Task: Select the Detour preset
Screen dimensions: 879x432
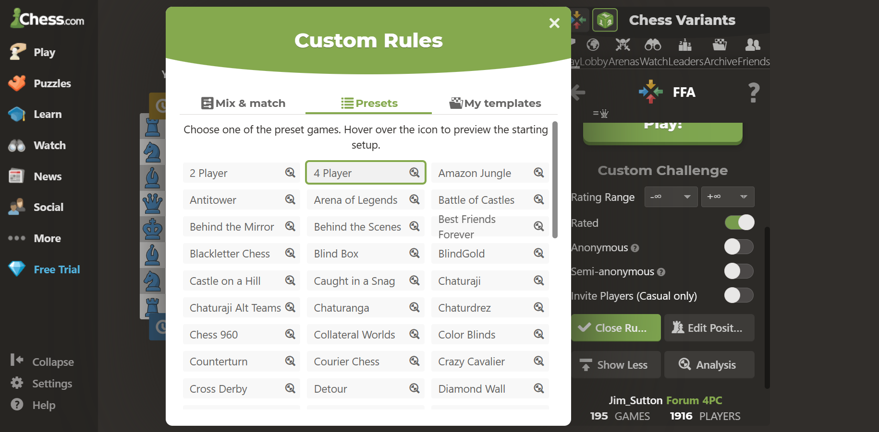Action: pos(366,389)
